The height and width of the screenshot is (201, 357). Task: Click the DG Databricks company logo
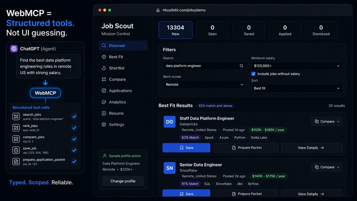[170, 122]
